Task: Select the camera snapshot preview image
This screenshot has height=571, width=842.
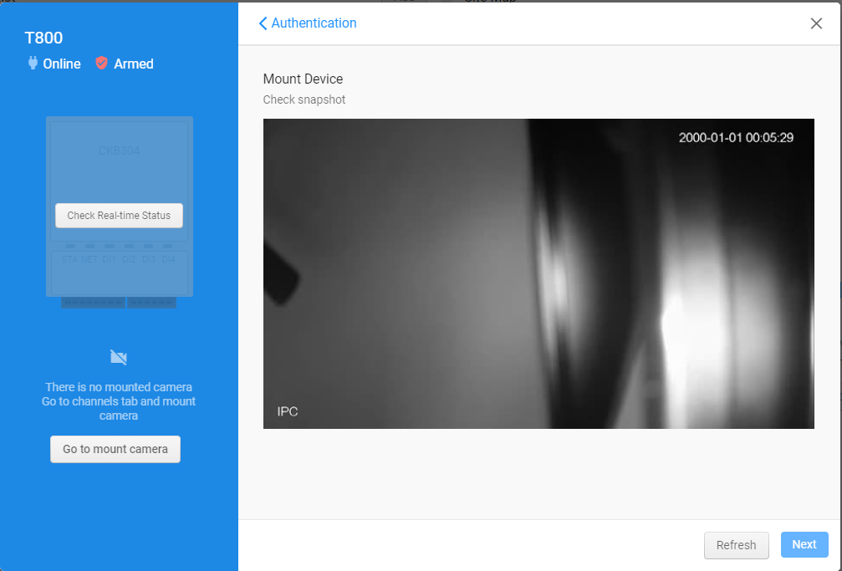Action: tap(538, 273)
